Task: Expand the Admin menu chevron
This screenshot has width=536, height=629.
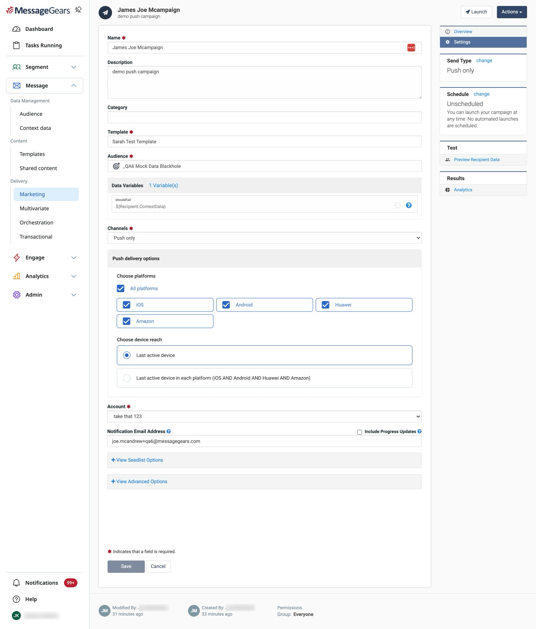Action: (74, 295)
